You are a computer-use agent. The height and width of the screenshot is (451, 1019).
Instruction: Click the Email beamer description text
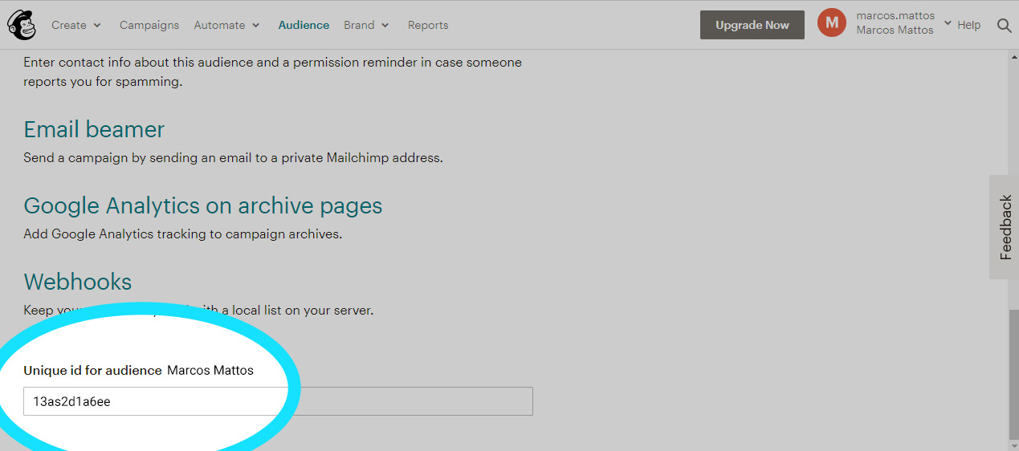[x=233, y=158]
